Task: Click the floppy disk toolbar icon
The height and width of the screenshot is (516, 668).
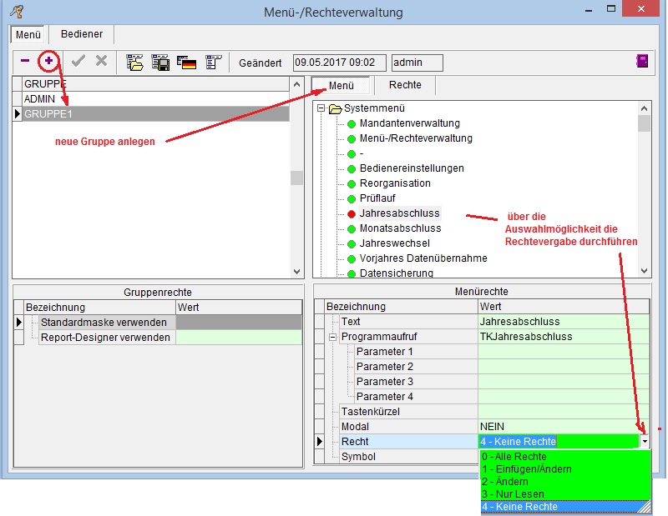Action: point(160,62)
